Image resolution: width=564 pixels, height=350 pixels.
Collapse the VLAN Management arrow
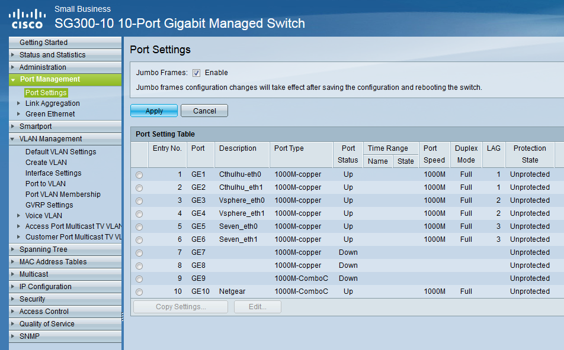click(x=13, y=139)
